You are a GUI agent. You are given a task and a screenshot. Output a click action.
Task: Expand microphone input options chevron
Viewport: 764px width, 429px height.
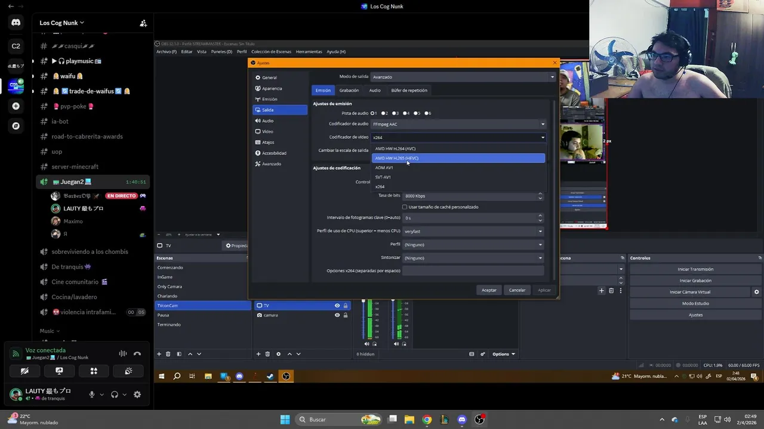[x=101, y=394]
